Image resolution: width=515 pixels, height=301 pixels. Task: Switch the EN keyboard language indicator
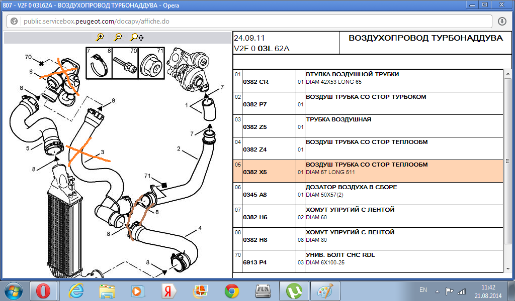click(x=423, y=290)
